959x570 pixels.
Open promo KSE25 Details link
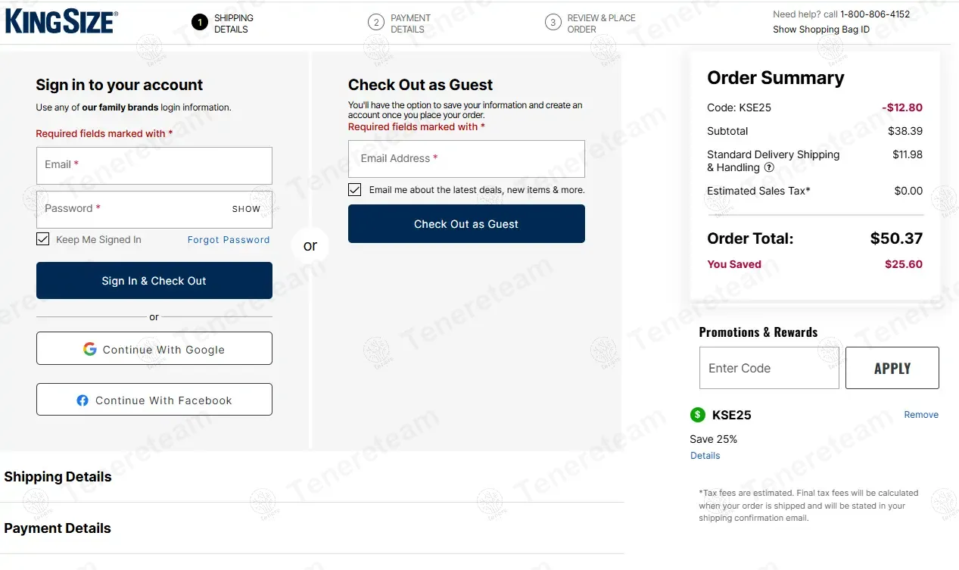click(705, 456)
